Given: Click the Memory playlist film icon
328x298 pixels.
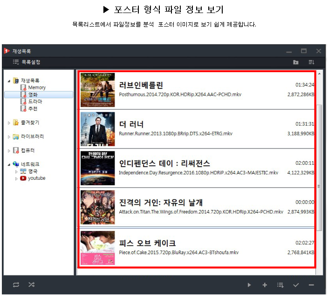Looking at the screenshot, I should (23, 88).
